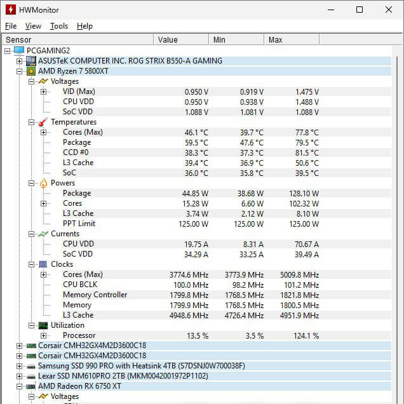Viewport: 404px width, 404px height.
Task: Expand the Samsung SSD 990 PRO node
Action: (19, 367)
